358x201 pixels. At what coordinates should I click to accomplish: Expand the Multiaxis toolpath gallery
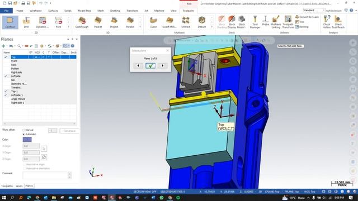point(211,27)
